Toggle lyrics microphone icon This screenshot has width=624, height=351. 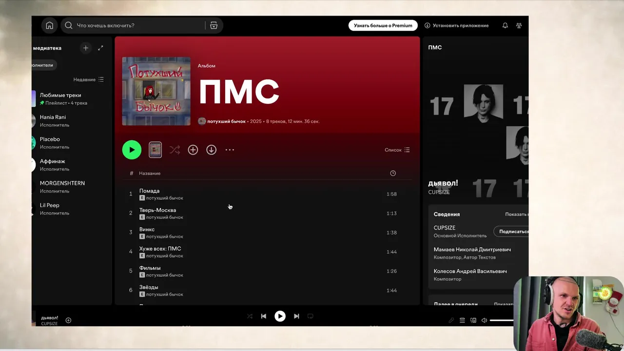[x=451, y=320]
